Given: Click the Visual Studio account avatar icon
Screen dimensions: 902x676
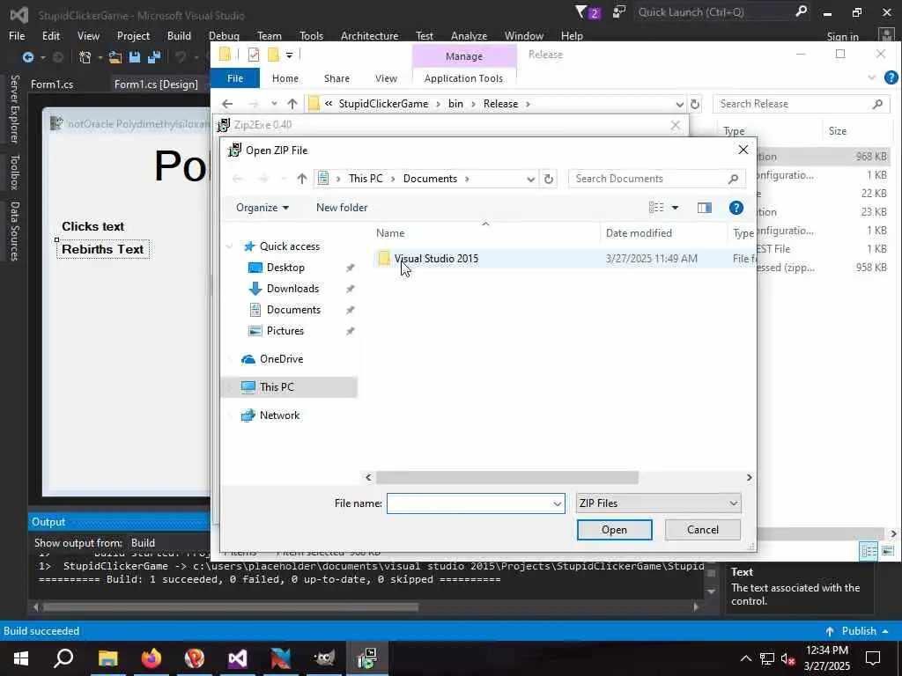Looking at the screenshot, I should click(x=886, y=35).
